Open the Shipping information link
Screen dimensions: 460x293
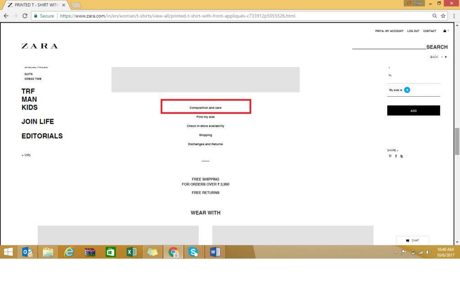tap(205, 135)
